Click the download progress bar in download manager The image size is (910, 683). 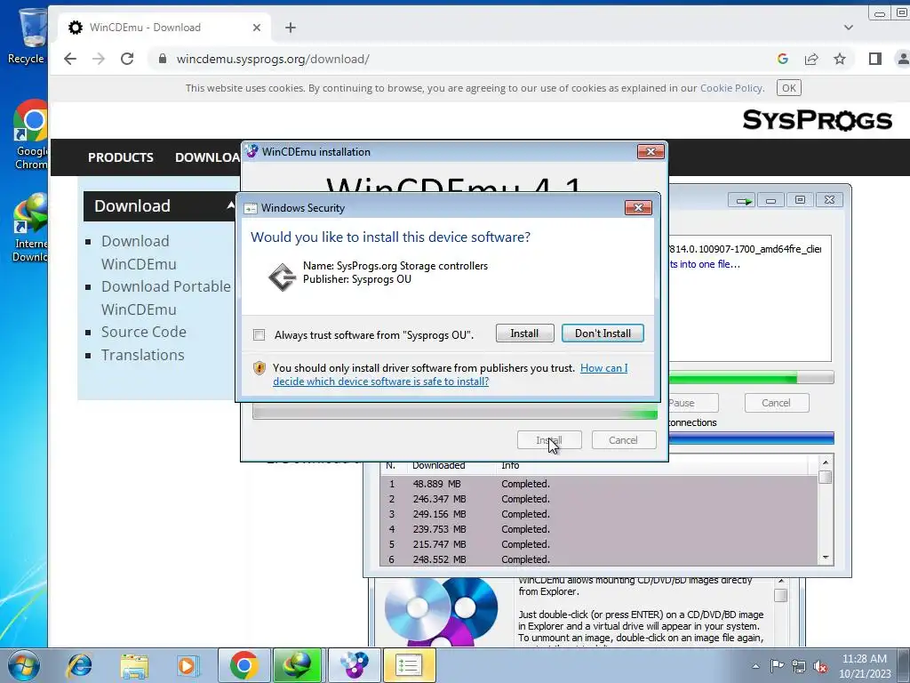(751, 379)
